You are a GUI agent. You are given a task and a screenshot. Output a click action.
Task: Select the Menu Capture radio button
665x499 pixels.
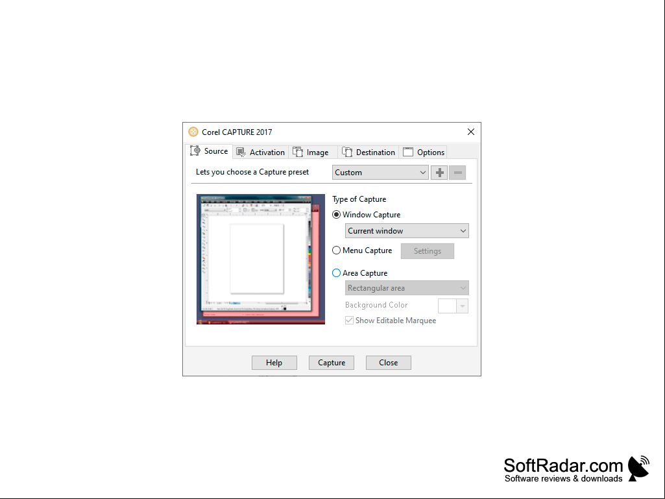336,250
